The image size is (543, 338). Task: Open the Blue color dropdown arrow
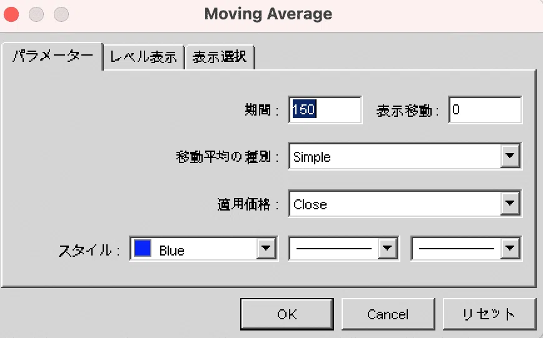pos(266,250)
